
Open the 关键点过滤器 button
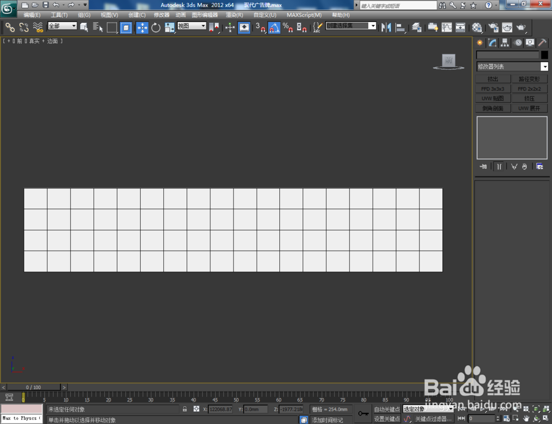point(433,418)
